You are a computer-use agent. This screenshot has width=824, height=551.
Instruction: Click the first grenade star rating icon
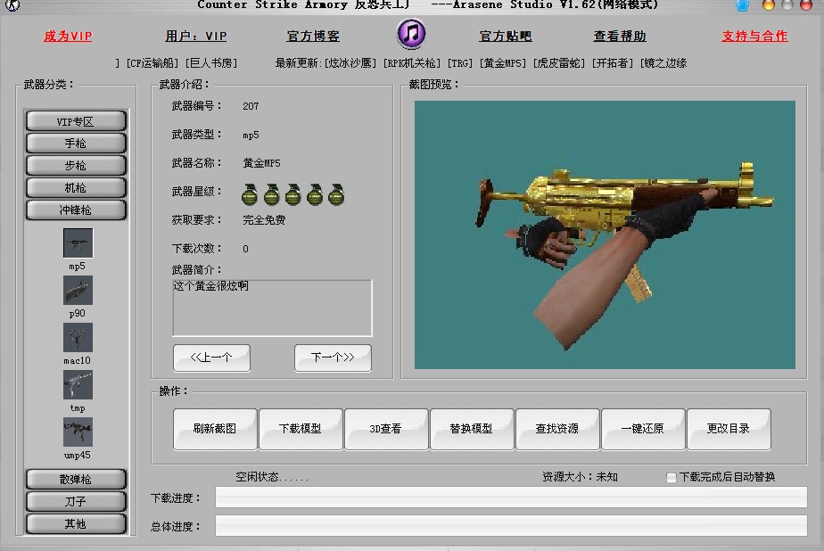[x=250, y=194]
